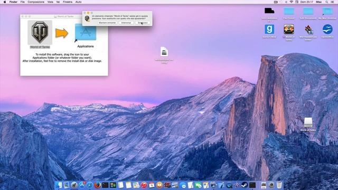Launch Steam from the Dock
This screenshot has height=190, width=338.
[245, 185]
